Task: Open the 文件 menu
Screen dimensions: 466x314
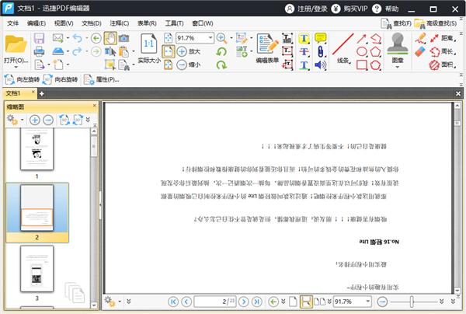Action: 12,23
